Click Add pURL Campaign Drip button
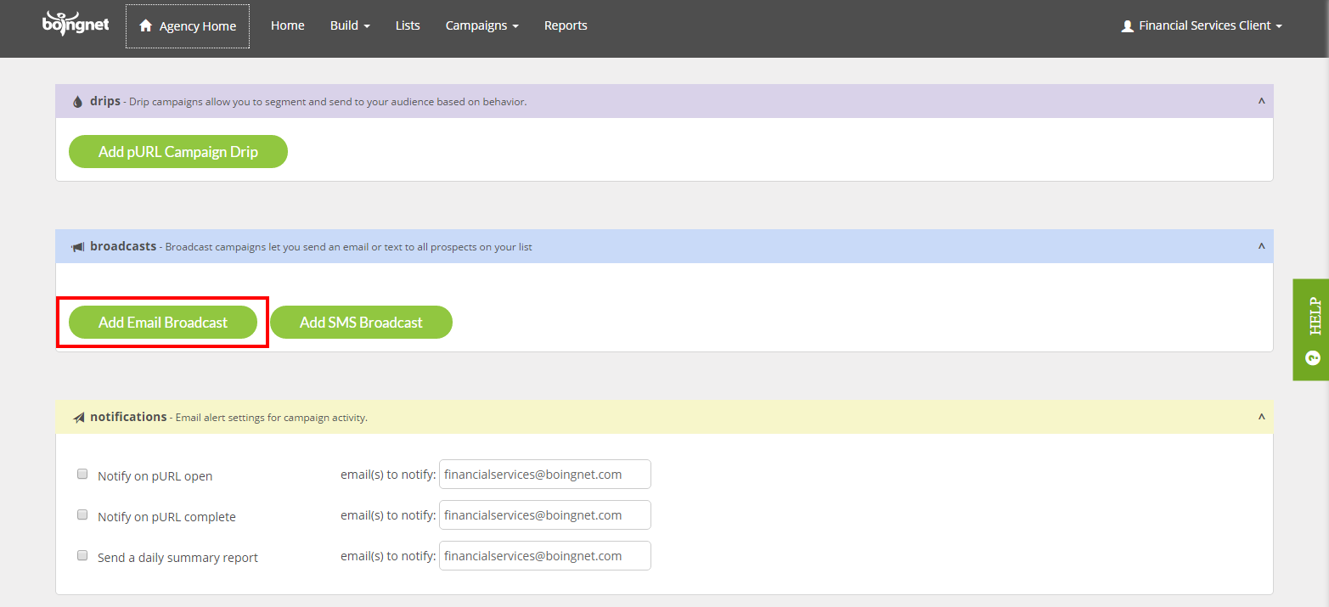 178,151
